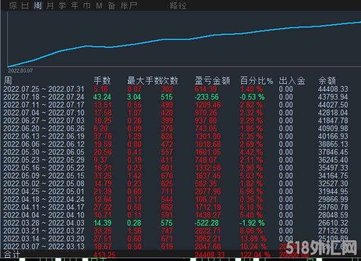Click the max lots value 3.04

pos(134,97)
